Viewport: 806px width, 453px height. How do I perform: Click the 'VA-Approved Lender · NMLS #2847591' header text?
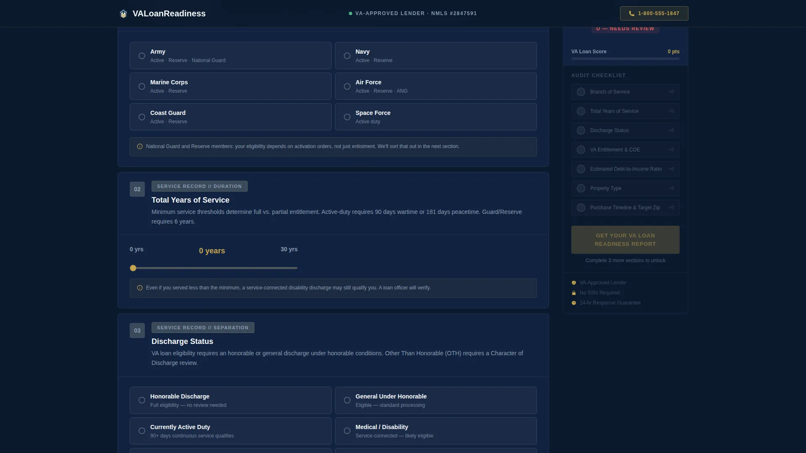coord(416,14)
